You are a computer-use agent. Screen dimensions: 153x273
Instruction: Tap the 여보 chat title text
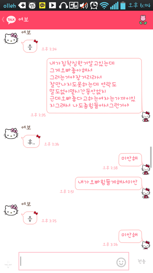(x=24, y=19)
